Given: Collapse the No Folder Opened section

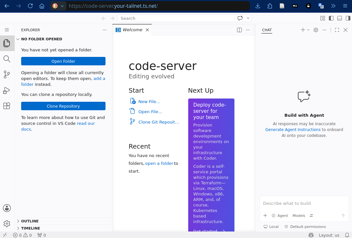Looking at the screenshot, I should tap(63, 39).
